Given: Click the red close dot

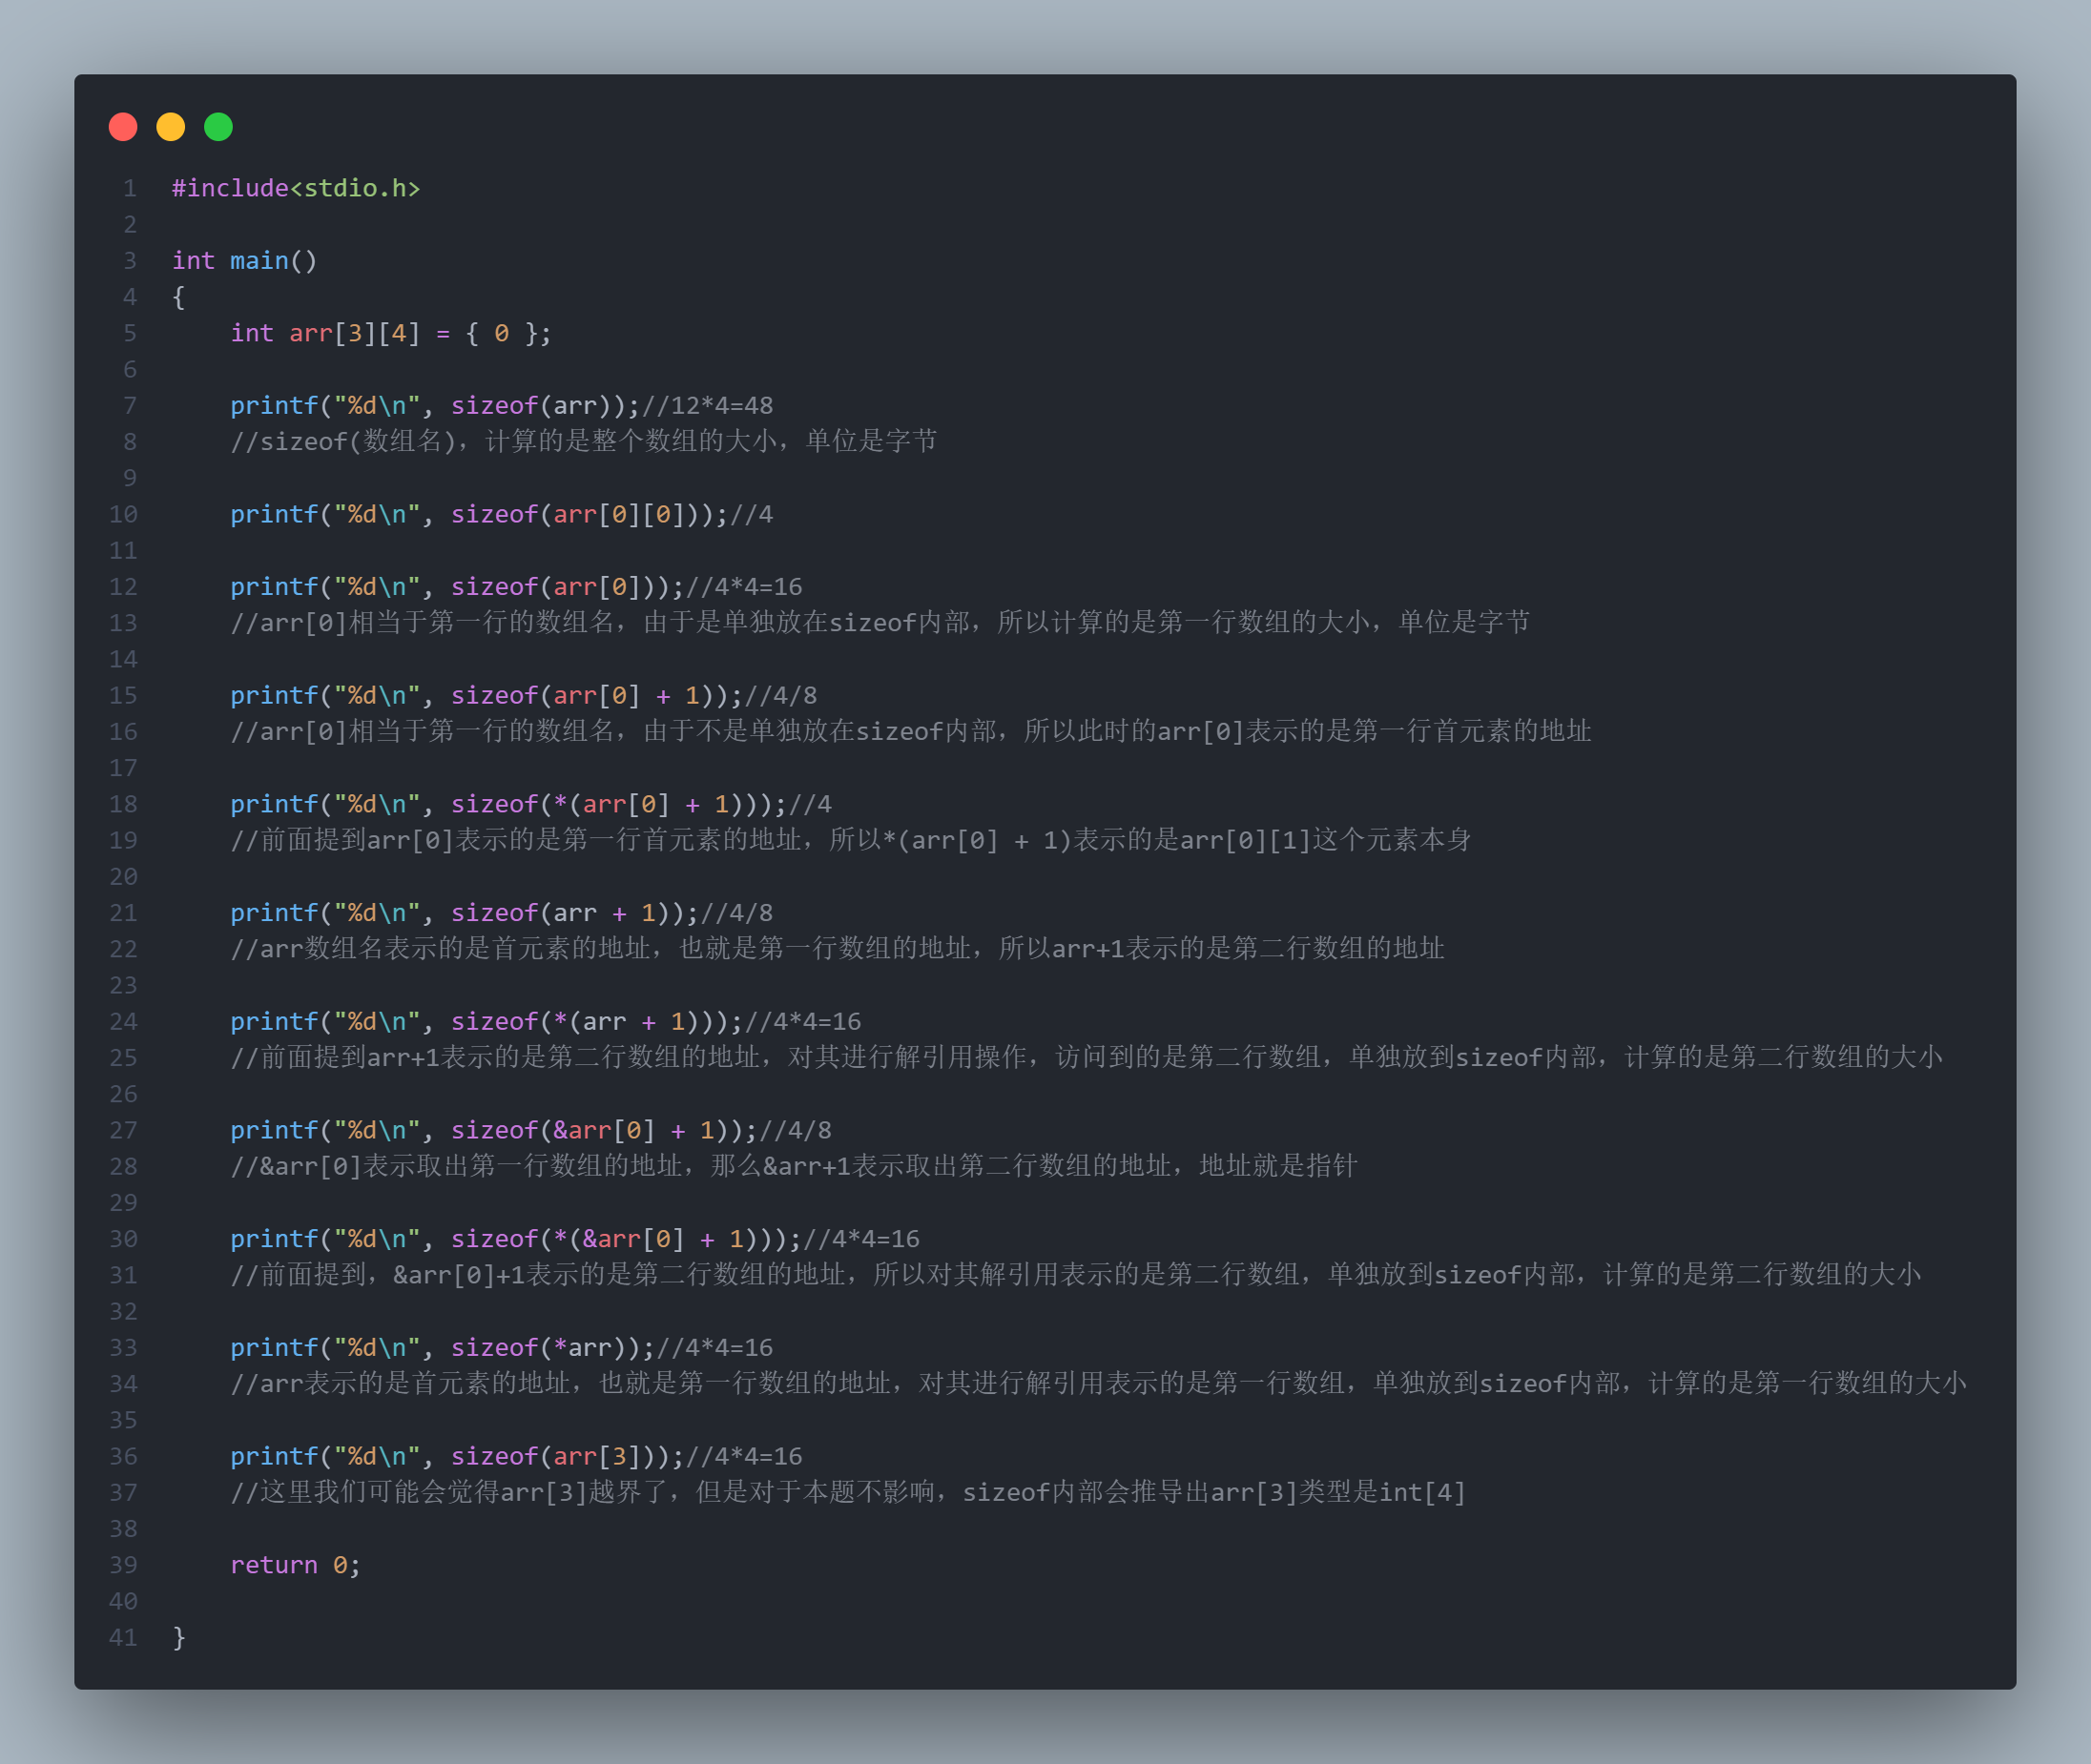Looking at the screenshot, I should pos(123,127).
